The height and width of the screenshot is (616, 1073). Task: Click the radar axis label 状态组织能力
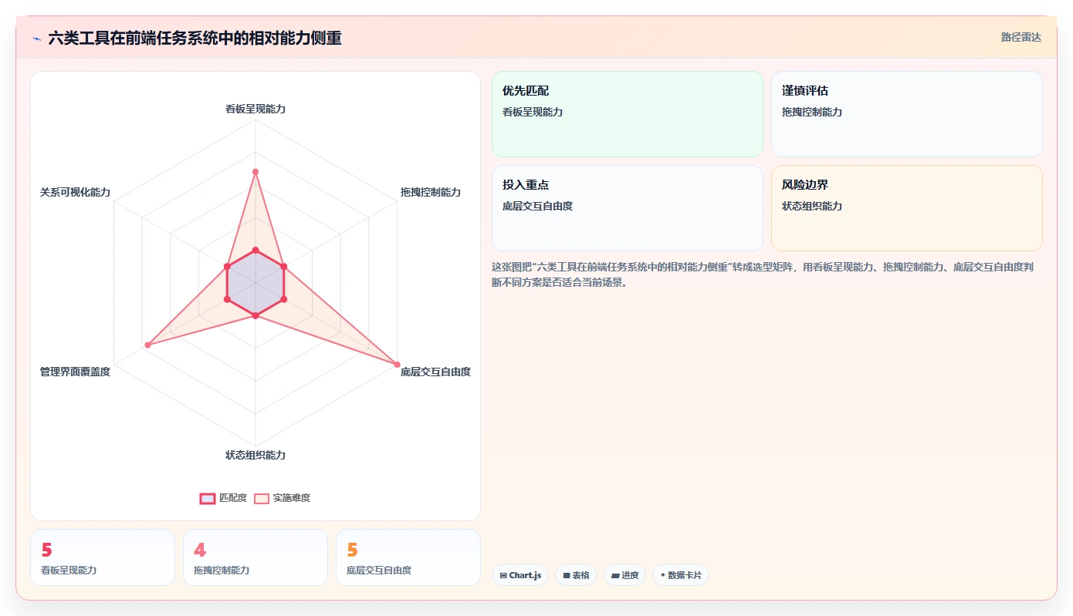click(x=256, y=455)
